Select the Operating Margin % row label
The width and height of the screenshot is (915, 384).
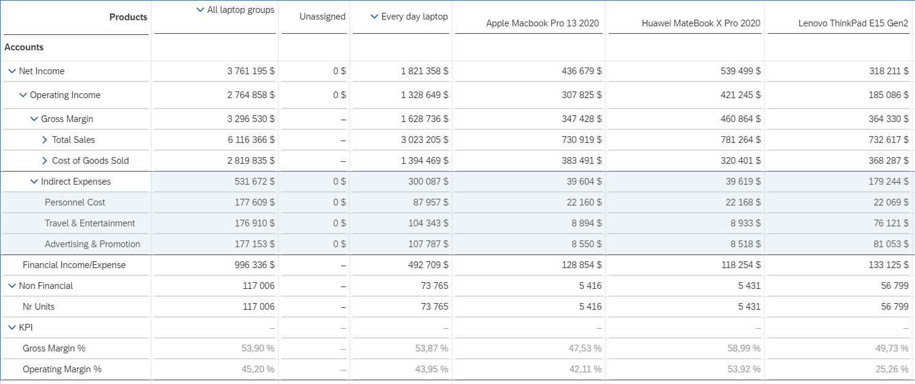[62, 369]
